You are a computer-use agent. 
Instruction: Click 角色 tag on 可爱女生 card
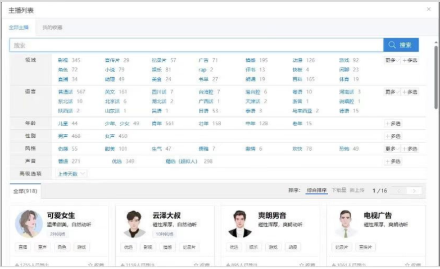click(x=62, y=247)
